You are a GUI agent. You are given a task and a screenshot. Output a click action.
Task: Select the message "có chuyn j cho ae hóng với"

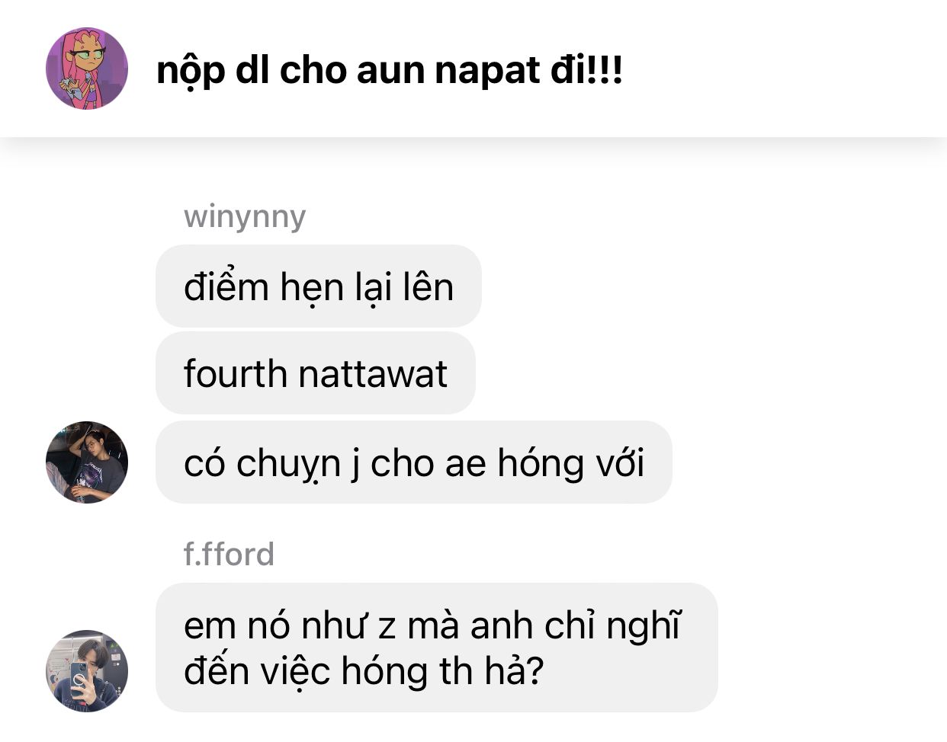414,462
